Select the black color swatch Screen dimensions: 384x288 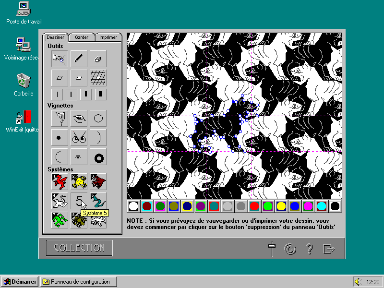pyautogui.click(x=335, y=206)
